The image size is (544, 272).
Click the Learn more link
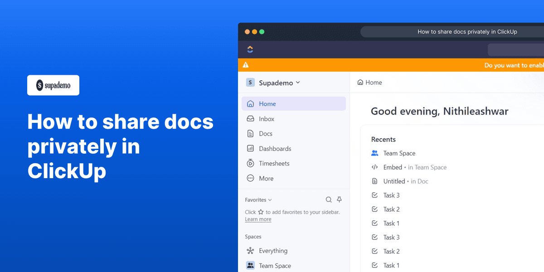pos(258,219)
